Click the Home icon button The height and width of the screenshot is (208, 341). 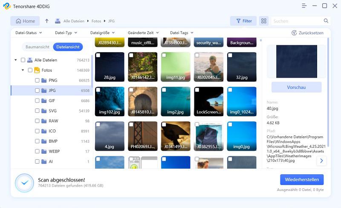point(19,21)
